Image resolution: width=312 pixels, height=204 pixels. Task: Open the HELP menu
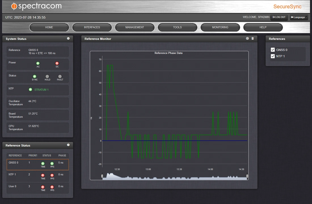263,27
